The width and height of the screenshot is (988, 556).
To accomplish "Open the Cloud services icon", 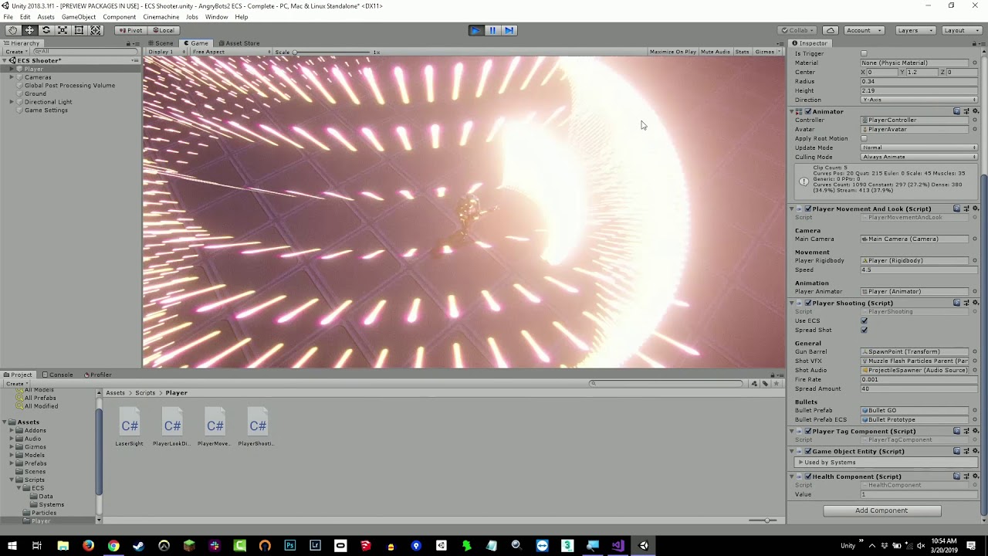I will [x=831, y=30].
